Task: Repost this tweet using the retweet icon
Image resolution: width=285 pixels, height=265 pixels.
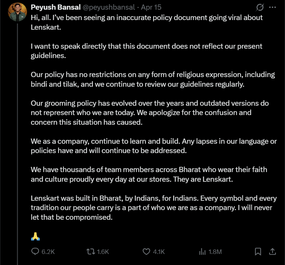Action: (x=91, y=252)
